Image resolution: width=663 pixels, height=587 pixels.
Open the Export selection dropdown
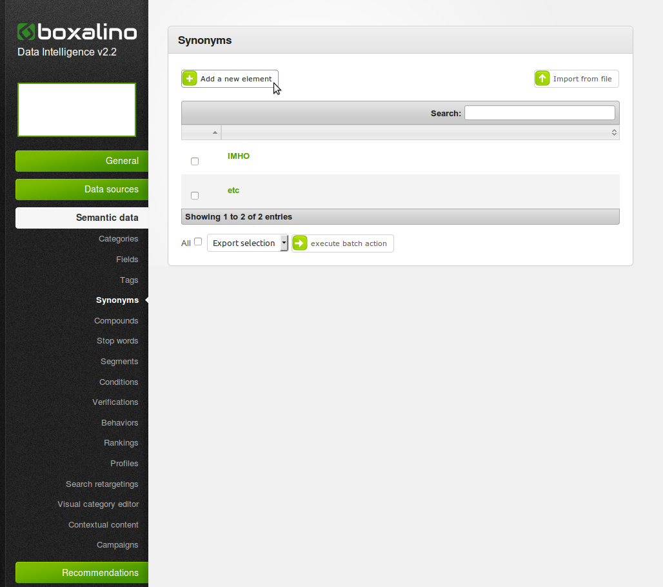pos(248,243)
